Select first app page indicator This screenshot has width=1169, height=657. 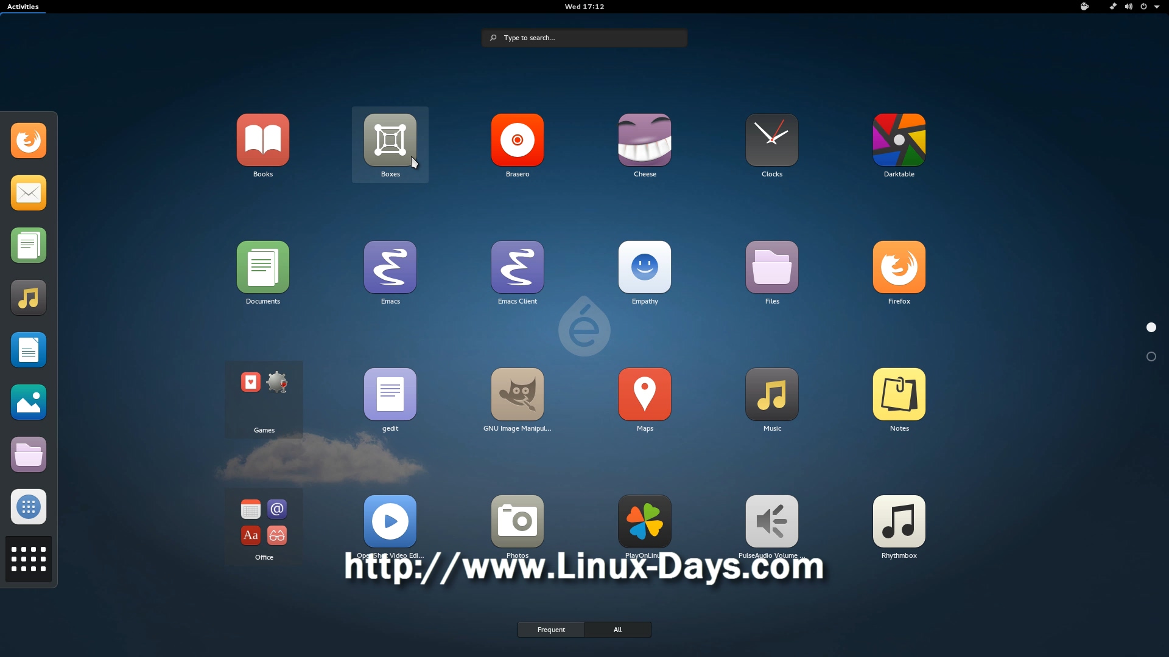pos(1151,327)
